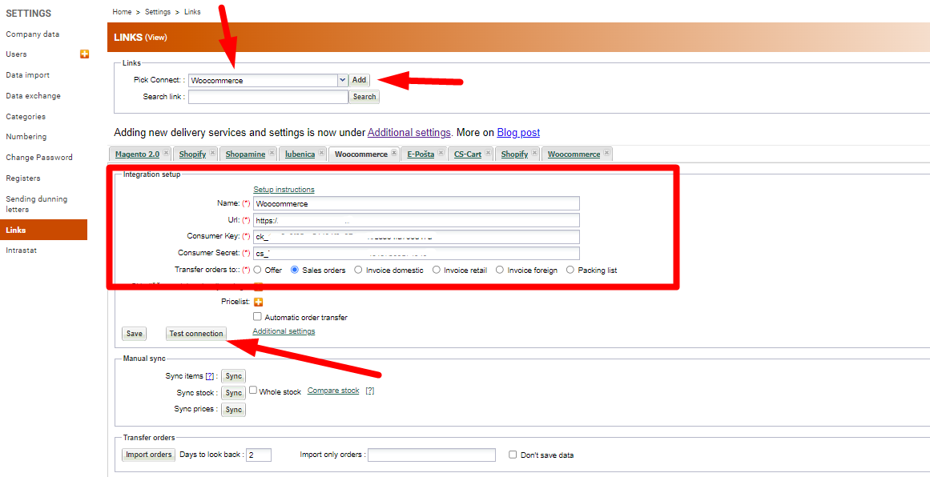Click the [?] help link beside Sync items
930x477 pixels.
(209, 376)
